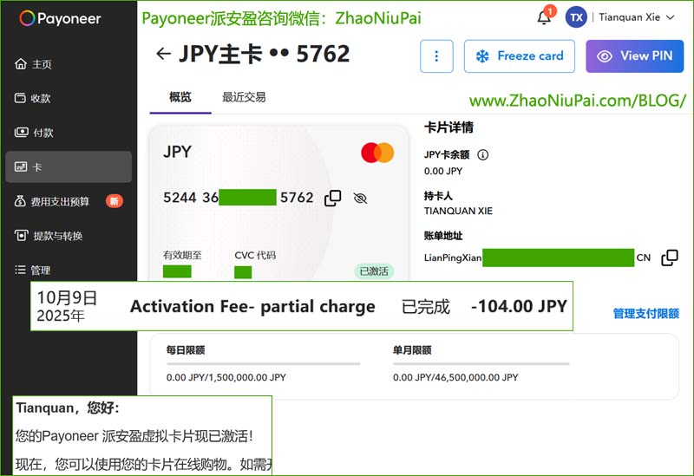The image size is (694, 476).
Task: Click the Payoneer logo
Action: (61, 18)
